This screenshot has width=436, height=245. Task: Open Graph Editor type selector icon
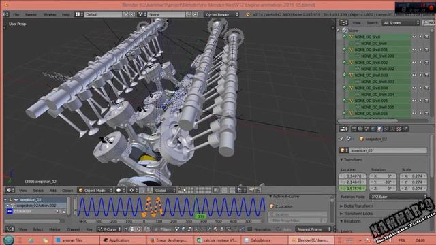click(10, 229)
